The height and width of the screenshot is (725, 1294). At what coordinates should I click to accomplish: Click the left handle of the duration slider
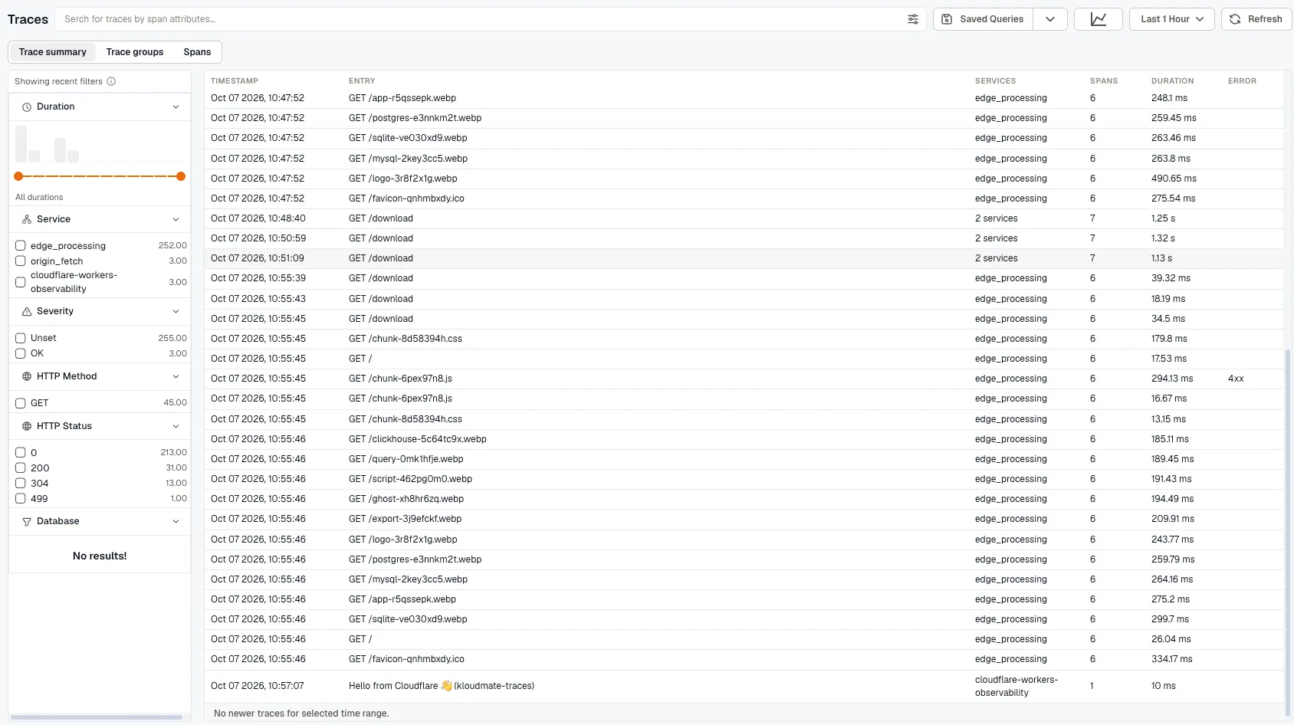[x=18, y=176]
